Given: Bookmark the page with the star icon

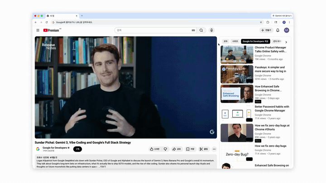Looking at the screenshot, I should 261,22.
